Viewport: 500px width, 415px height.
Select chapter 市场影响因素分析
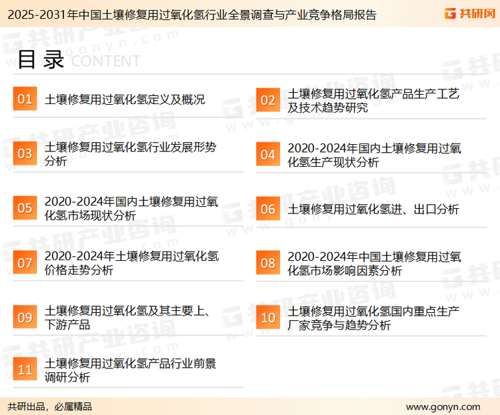[375, 264]
